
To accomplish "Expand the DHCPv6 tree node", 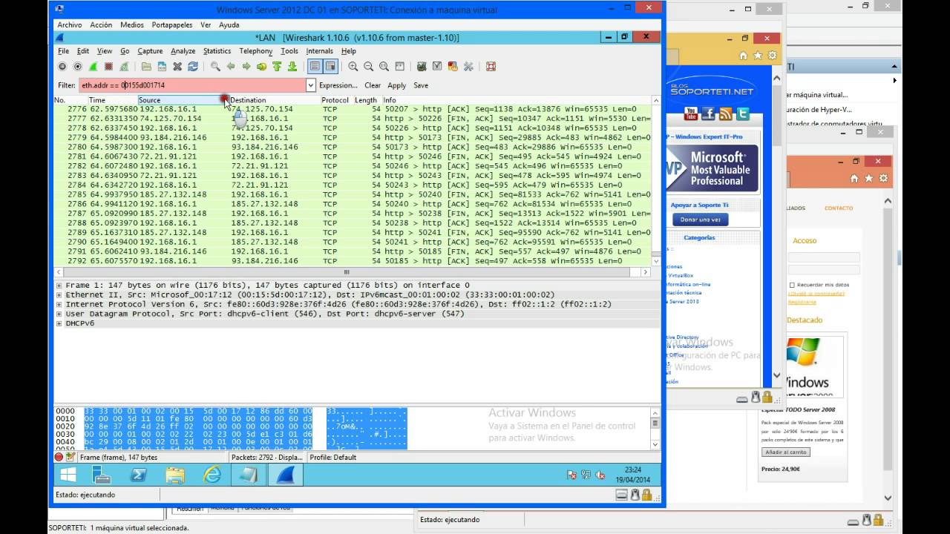I will [59, 323].
